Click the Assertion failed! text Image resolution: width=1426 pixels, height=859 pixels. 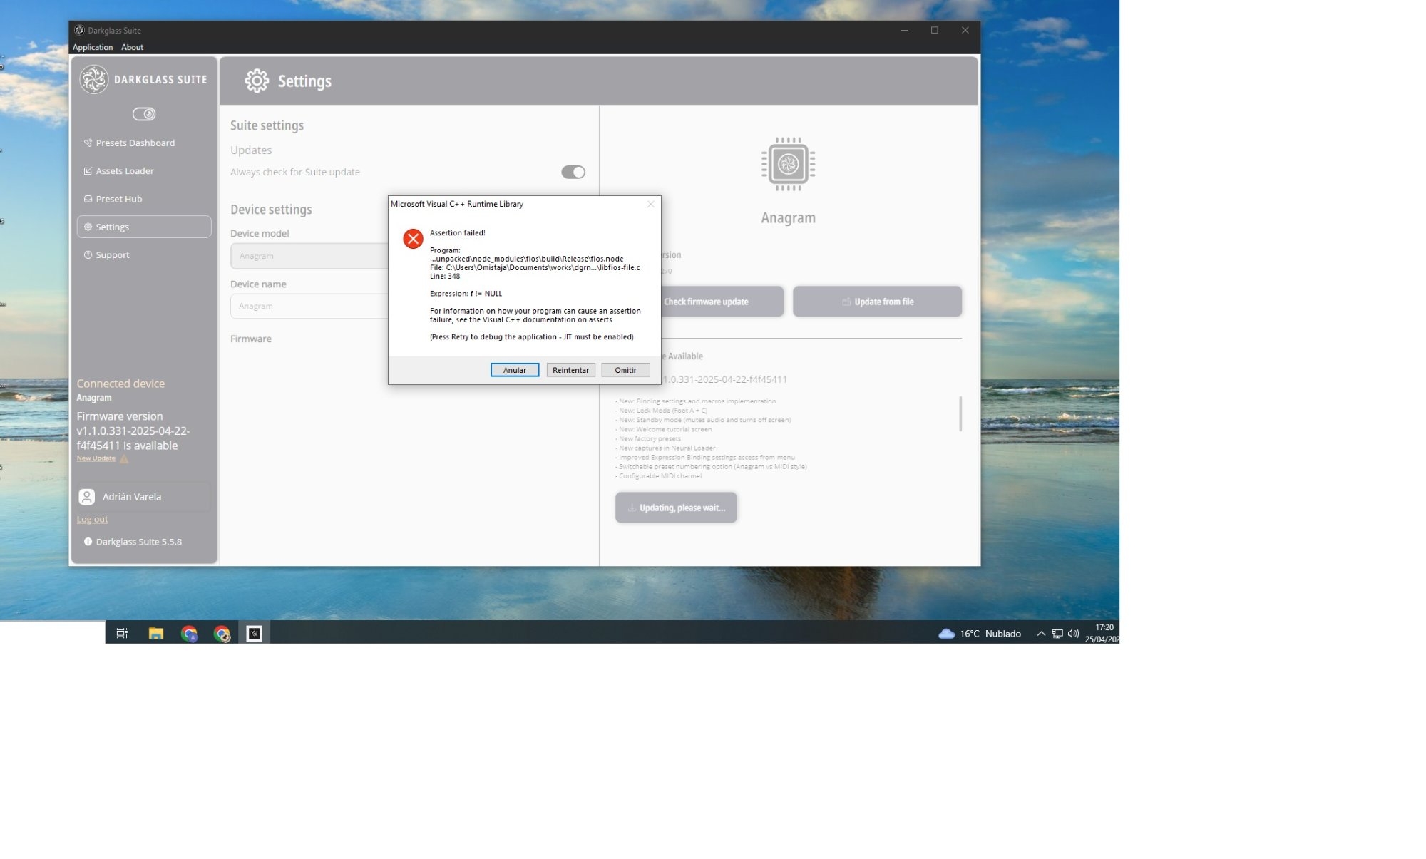pyautogui.click(x=458, y=233)
